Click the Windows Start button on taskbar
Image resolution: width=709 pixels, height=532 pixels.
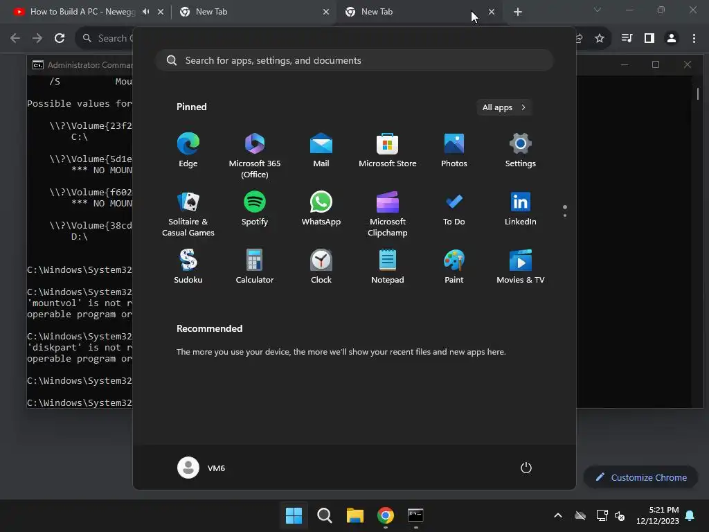(294, 515)
